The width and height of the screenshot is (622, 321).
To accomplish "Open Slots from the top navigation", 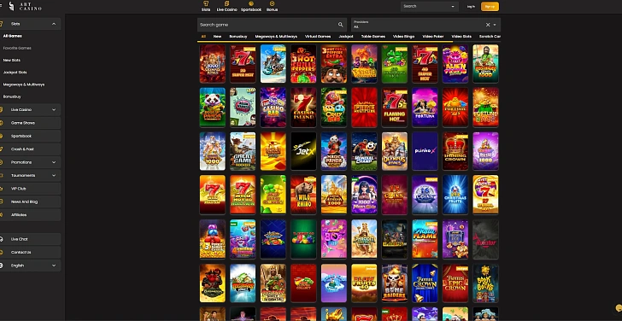I will tap(206, 6).
